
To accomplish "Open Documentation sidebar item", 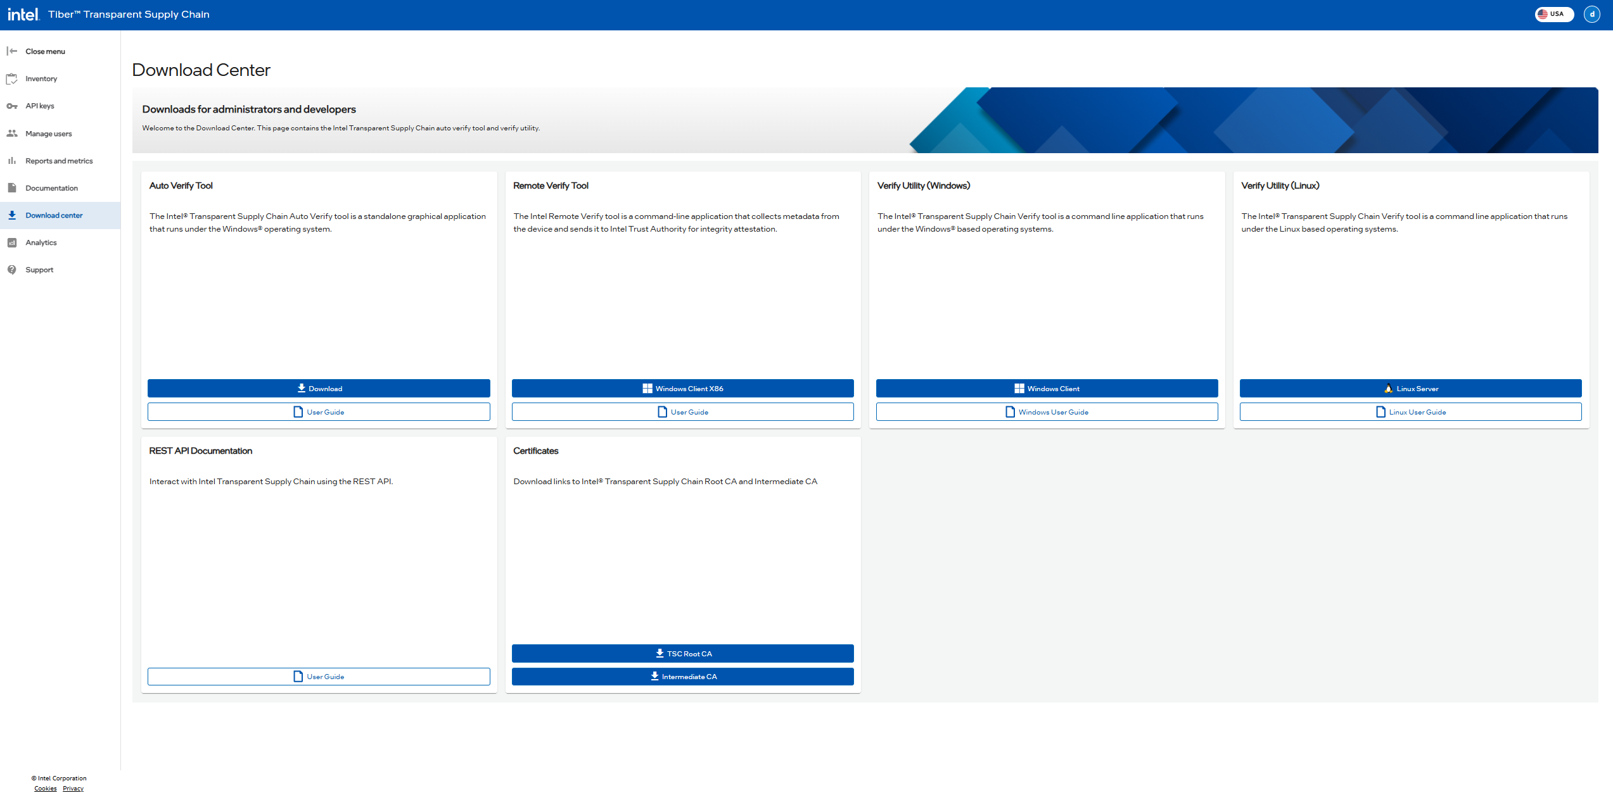I will [60, 188].
